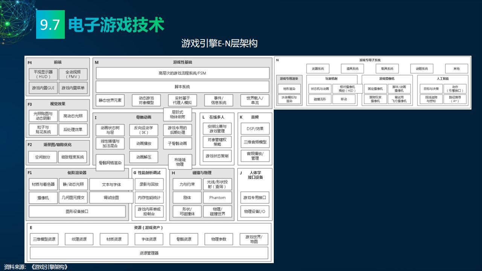
Task: Select the DSP/效果 audio box
Action: (255, 129)
